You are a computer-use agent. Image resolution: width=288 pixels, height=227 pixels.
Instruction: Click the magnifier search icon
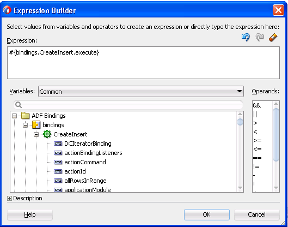click(19, 105)
